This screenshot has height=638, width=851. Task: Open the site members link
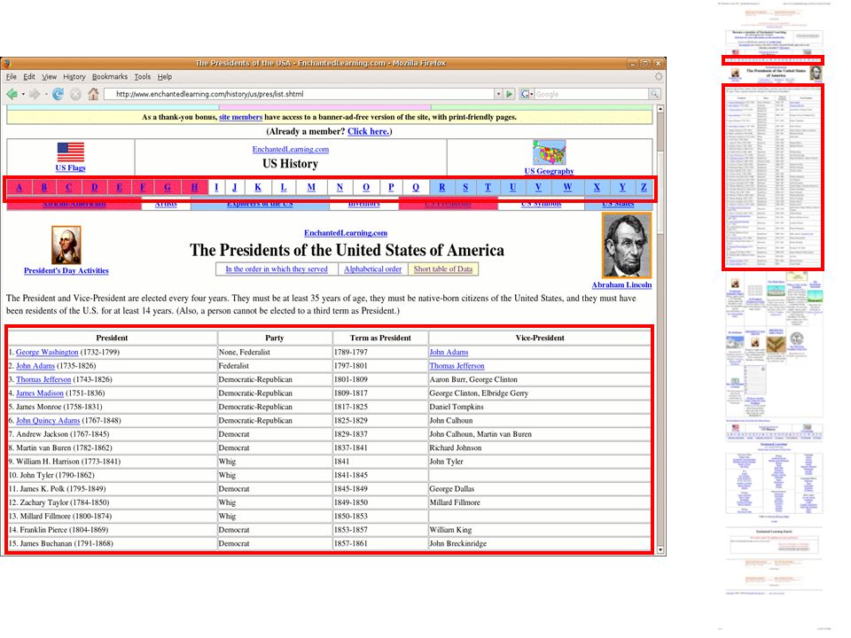(240, 117)
